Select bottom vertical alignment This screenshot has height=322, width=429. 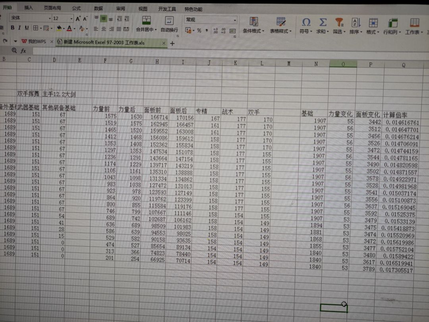click(110, 19)
